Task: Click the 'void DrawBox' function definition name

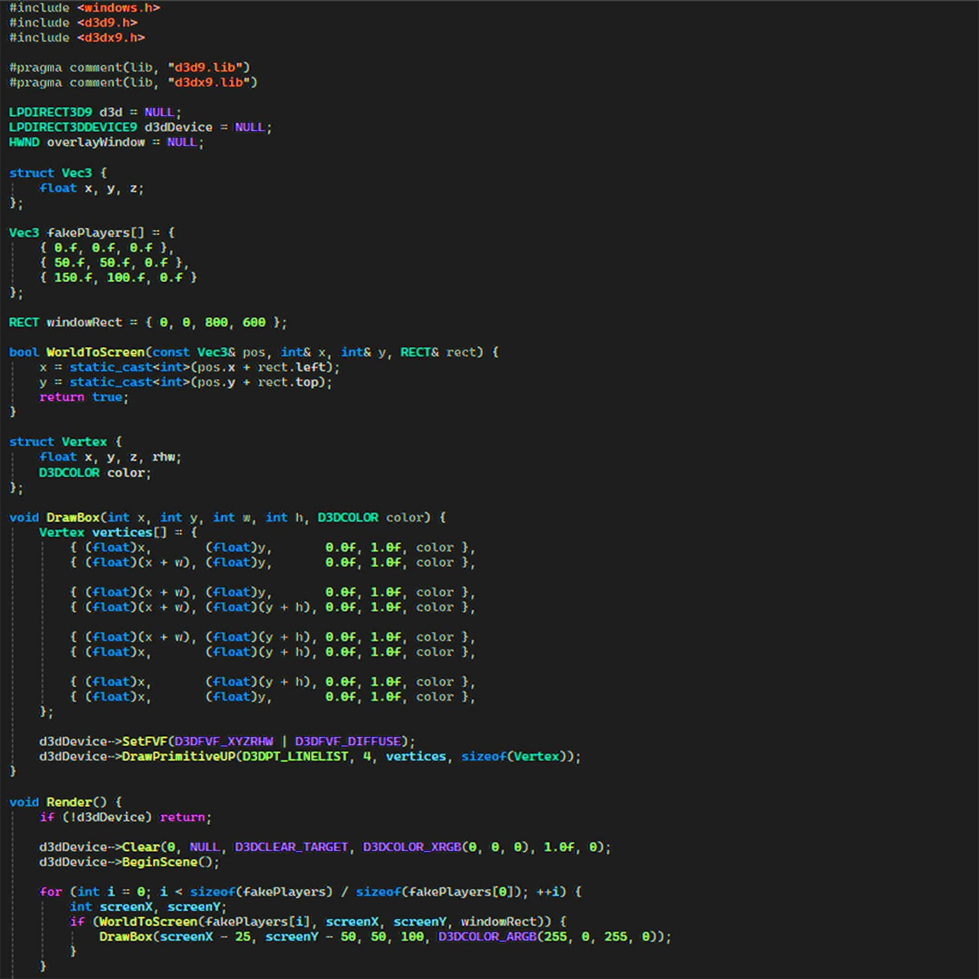Action: click(x=73, y=517)
